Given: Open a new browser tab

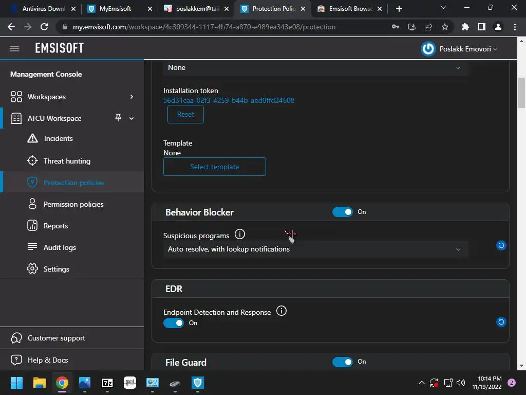Looking at the screenshot, I should pyautogui.click(x=399, y=9).
